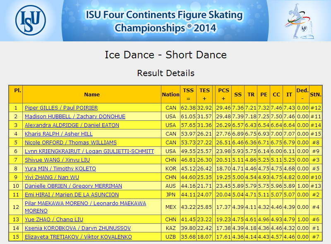This screenshot has height=244, width=331.
Task: Click Yiyi ZHANG / Nan WU link
Action: (x=52, y=177)
